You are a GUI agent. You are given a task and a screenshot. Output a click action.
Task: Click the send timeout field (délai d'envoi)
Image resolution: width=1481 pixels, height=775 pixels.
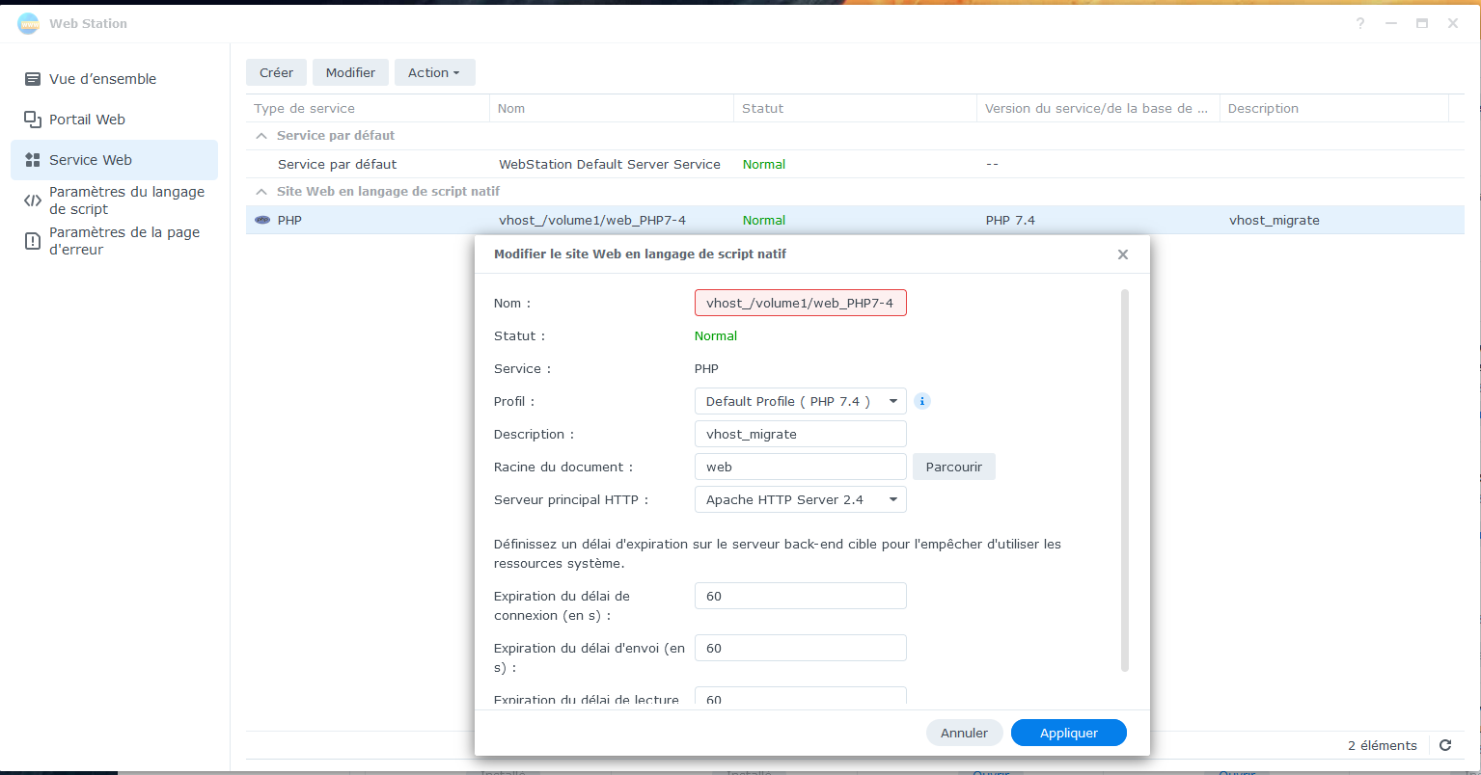801,648
